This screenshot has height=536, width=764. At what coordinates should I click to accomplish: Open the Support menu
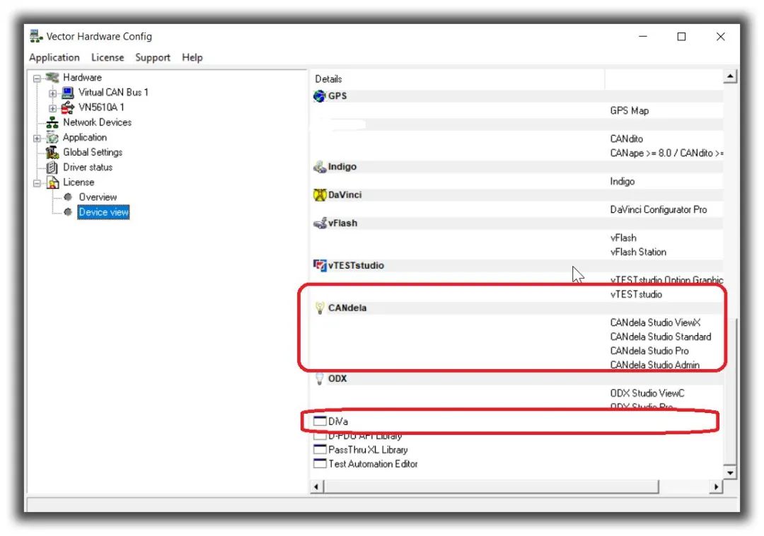153,57
